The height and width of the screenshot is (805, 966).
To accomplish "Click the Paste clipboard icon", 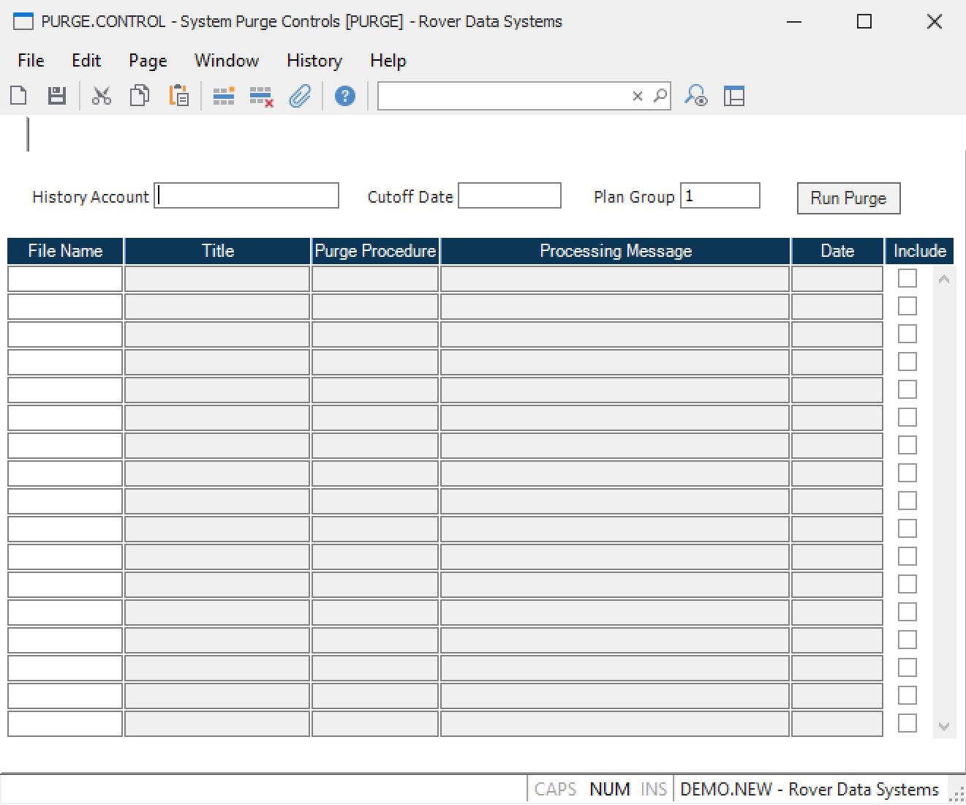I will [178, 96].
